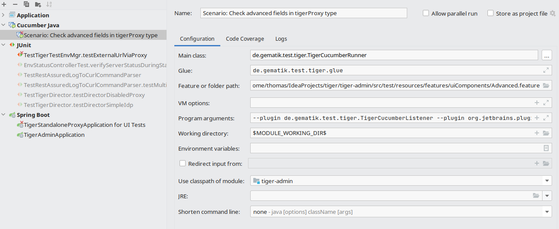
Task: Switch to the Logs tab
Action: [x=281, y=39]
